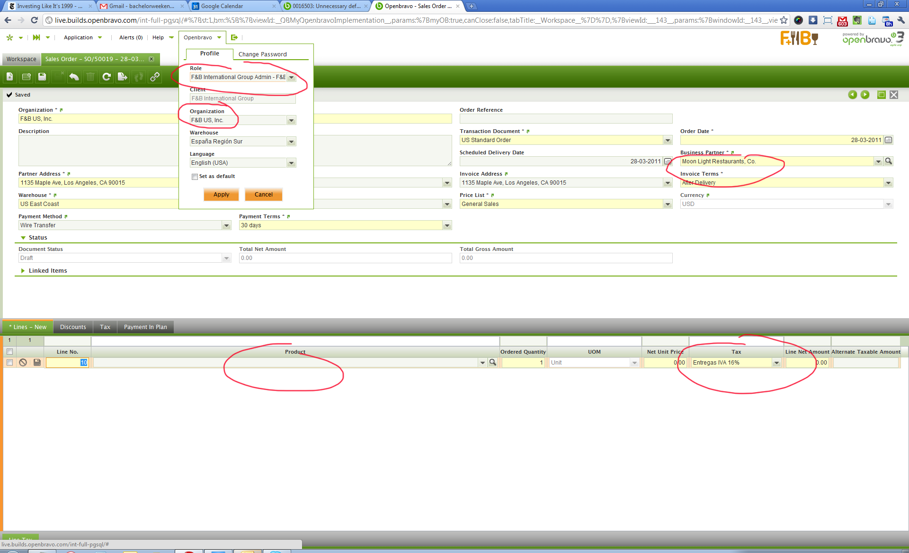Viewport: 909px width, 553px height.
Task: Open the Discounts tab
Action: pyautogui.click(x=73, y=327)
